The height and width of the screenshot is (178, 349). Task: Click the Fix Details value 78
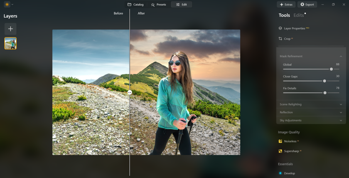point(338,88)
